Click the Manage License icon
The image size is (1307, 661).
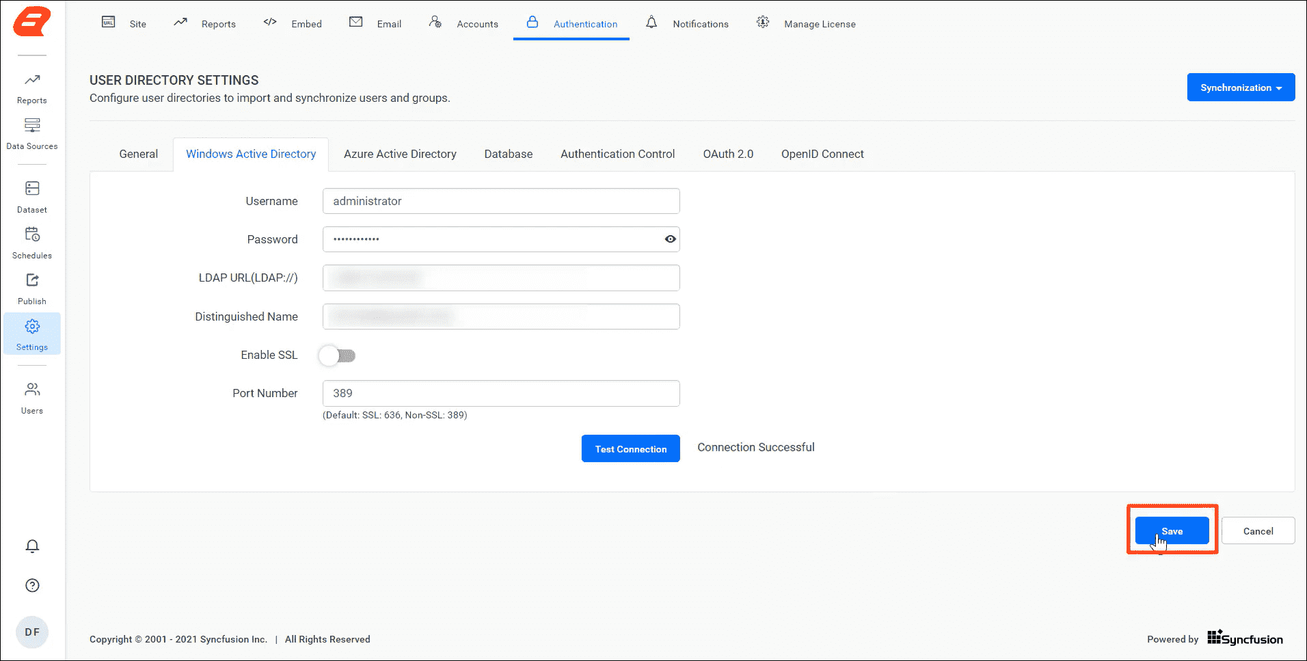pos(763,22)
